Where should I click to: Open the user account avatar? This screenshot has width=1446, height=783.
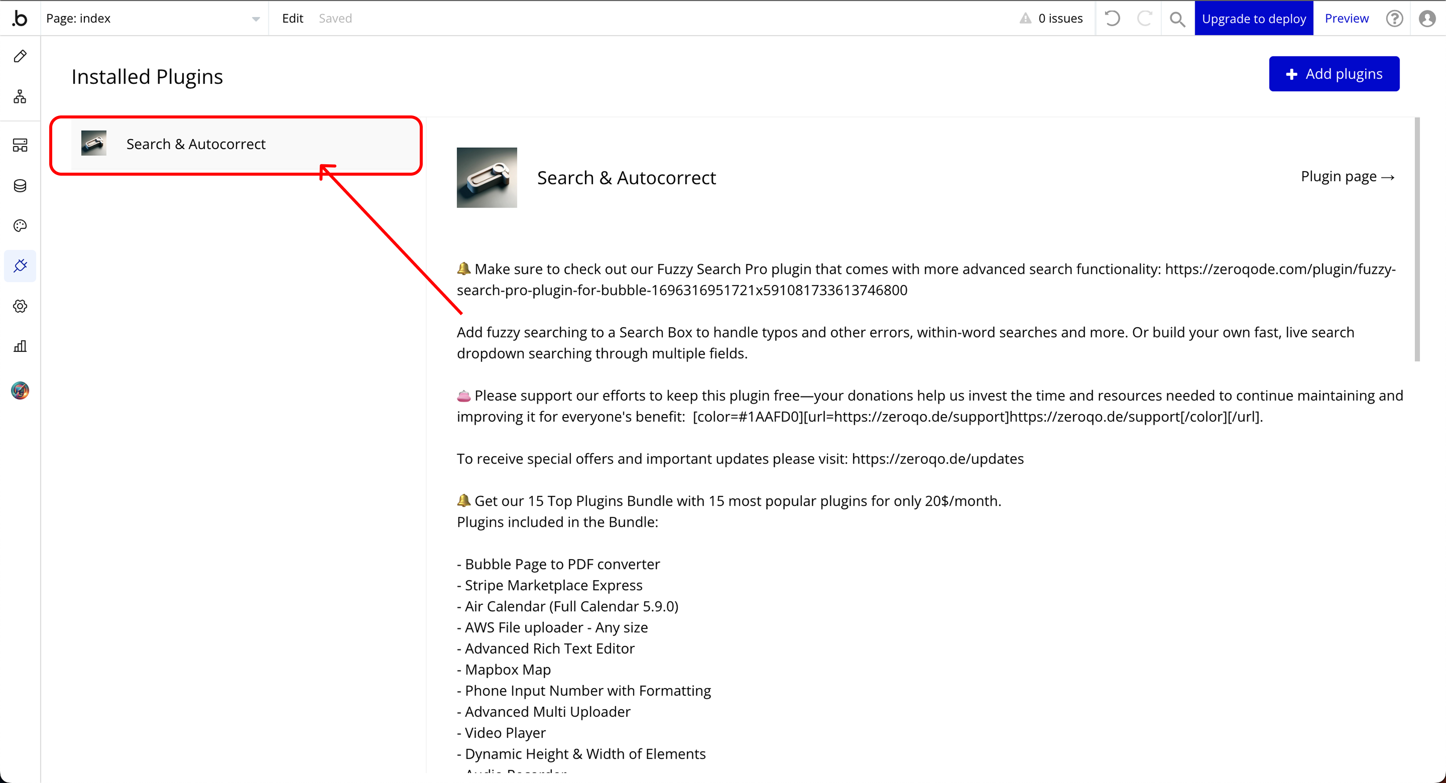tap(1427, 18)
